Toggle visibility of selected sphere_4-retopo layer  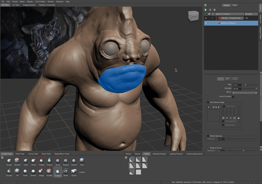click(x=206, y=23)
